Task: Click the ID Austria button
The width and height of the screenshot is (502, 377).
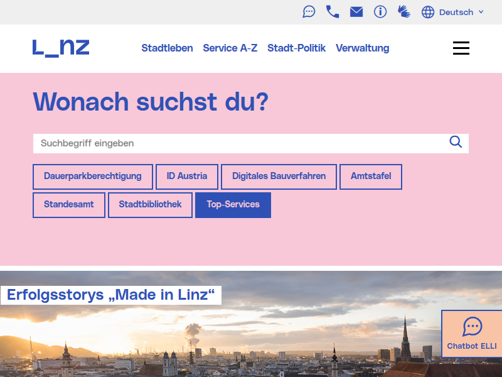Action: pyautogui.click(x=186, y=176)
